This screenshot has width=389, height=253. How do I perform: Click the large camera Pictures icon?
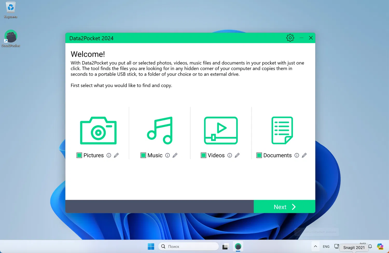tap(98, 130)
